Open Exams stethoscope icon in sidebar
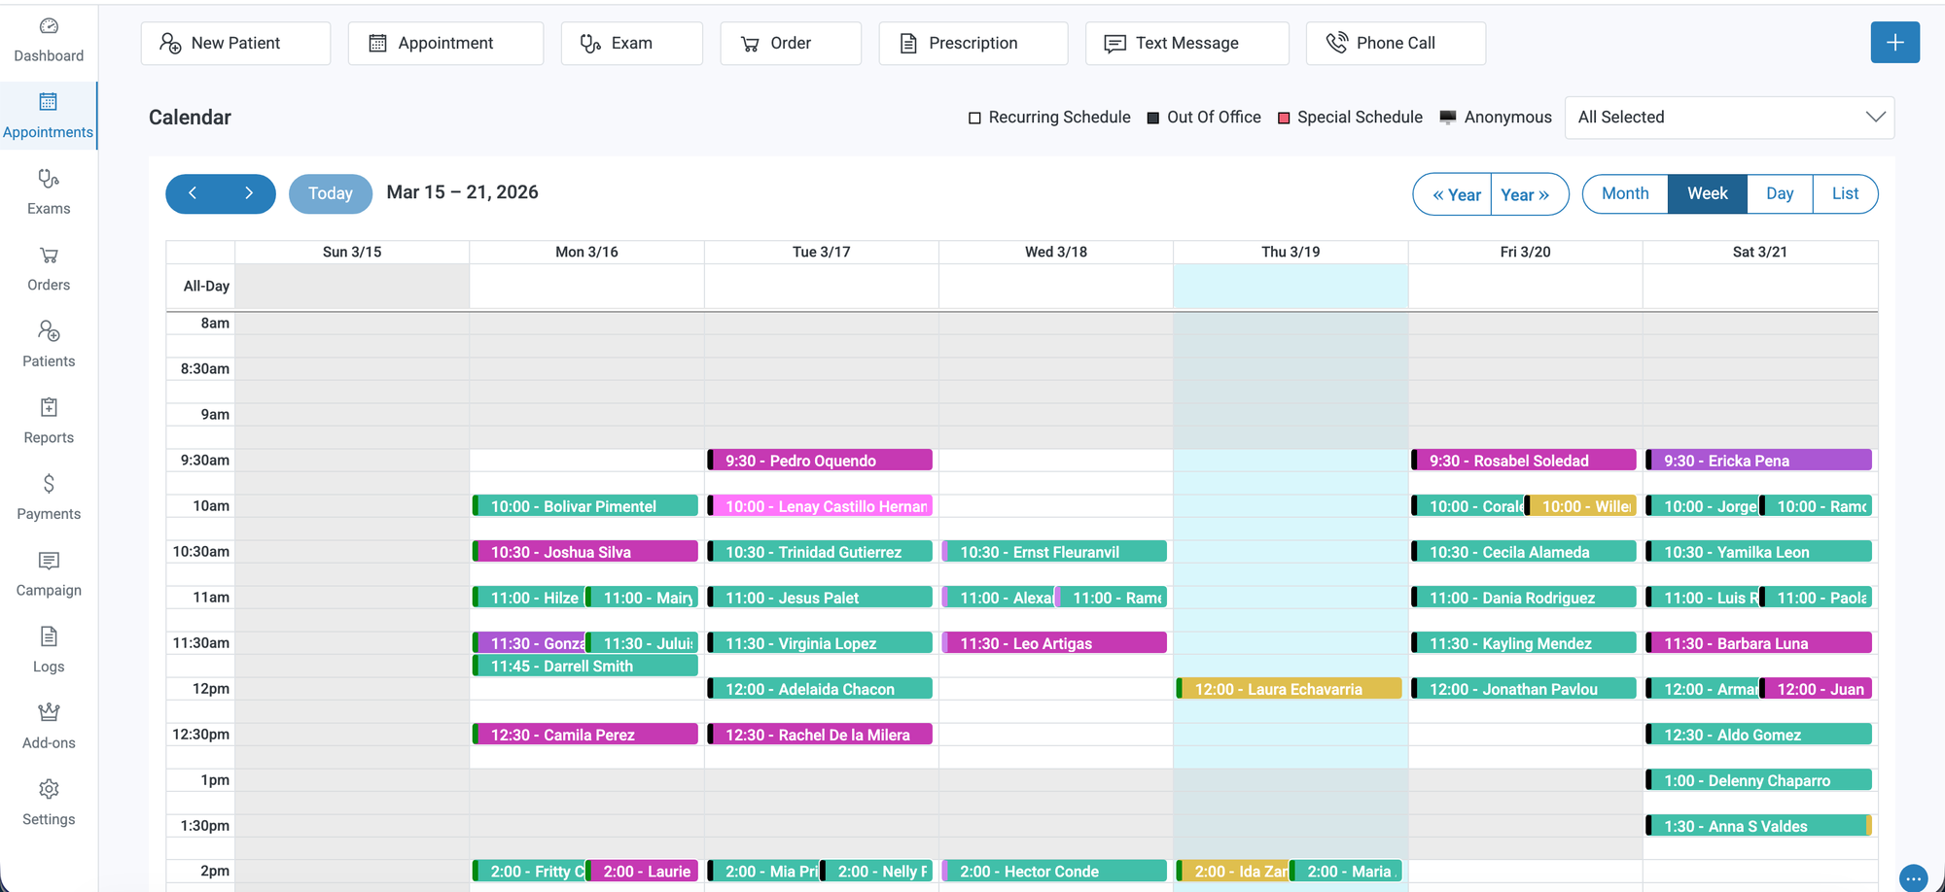Image resolution: width=1945 pixels, height=892 pixels. point(49,179)
